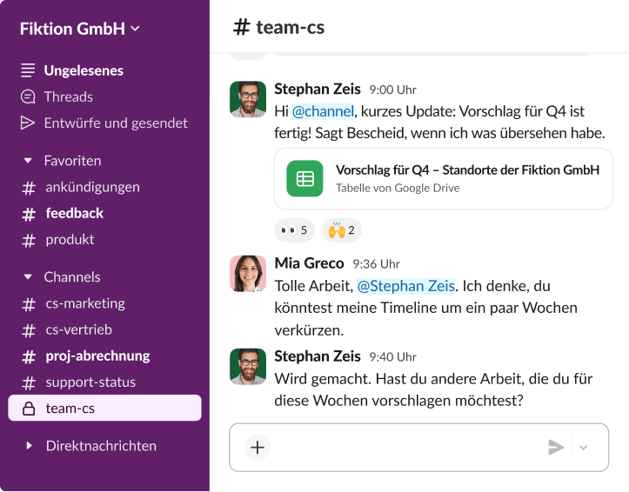Click the Favoriten section label

tap(72, 161)
